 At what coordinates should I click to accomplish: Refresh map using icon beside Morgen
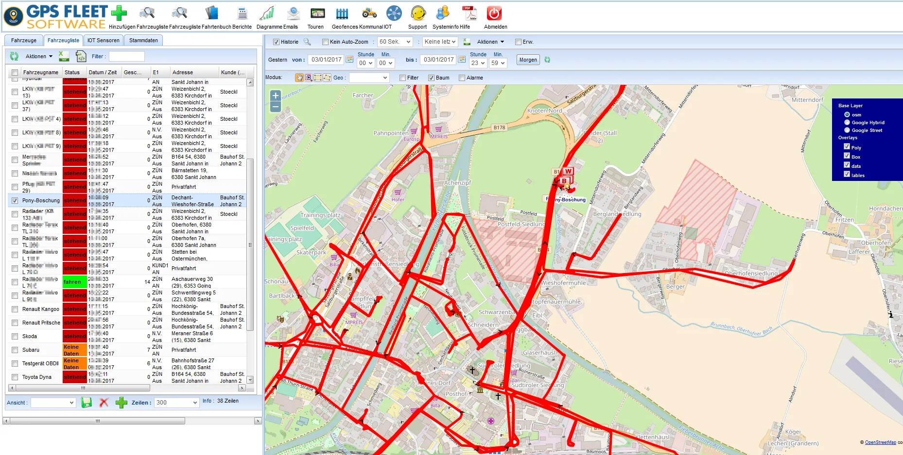pos(547,60)
